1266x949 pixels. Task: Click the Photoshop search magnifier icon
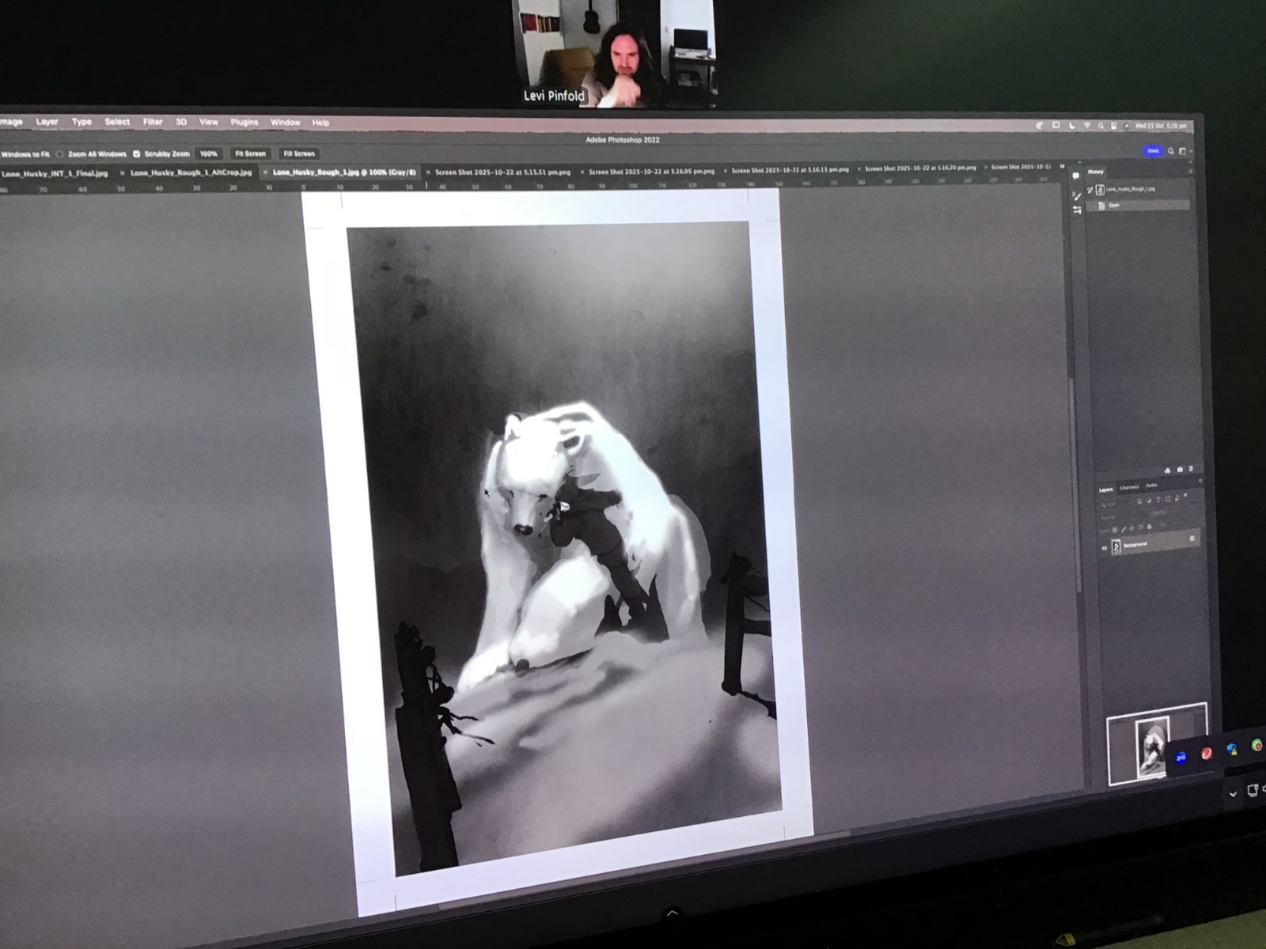(x=1171, y=151)
